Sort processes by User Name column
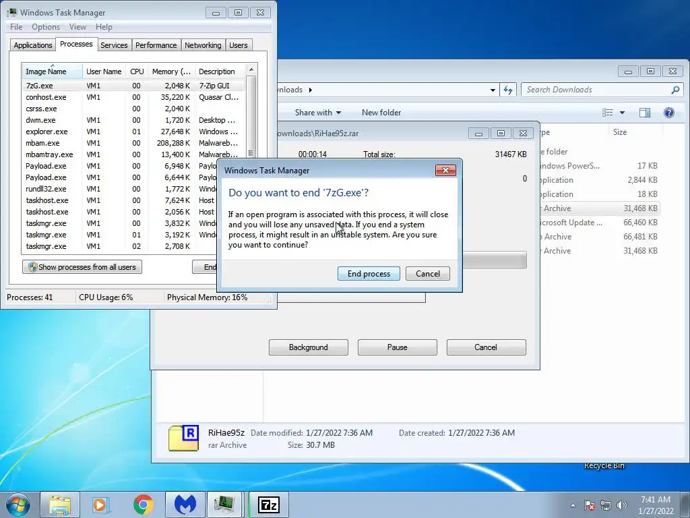The height and width of the screenshot is (518, 690). pyautogui.click(x=104, y=71)
